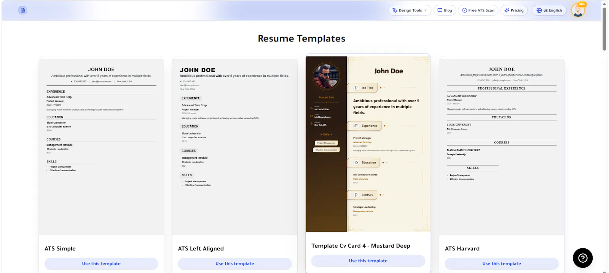Click the book icon beside Blog
Image resolution: width=609 pixels, height=273 pixels.
440,10
